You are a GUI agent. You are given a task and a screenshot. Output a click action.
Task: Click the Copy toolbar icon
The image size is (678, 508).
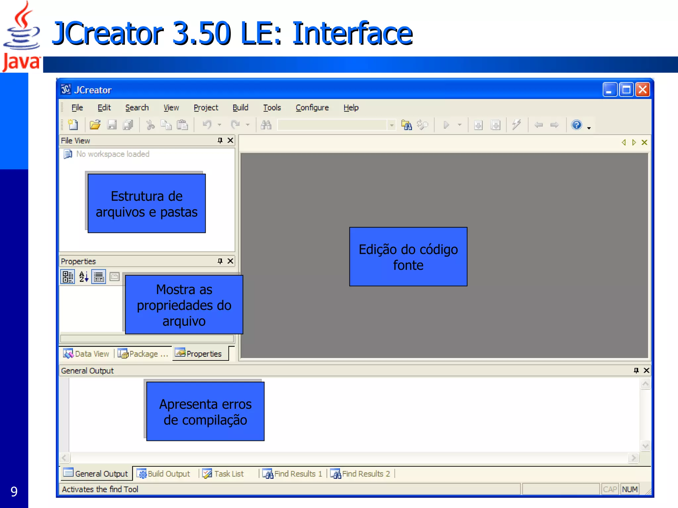click(166, 125)
